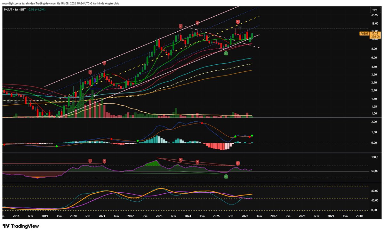
Task: Click the red dot at the MACD peak
Action: [x=202, y=123]
